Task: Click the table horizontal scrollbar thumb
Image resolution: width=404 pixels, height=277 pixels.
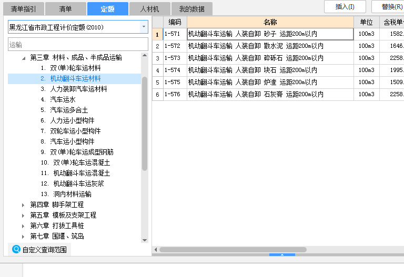Action: (233, 250)
